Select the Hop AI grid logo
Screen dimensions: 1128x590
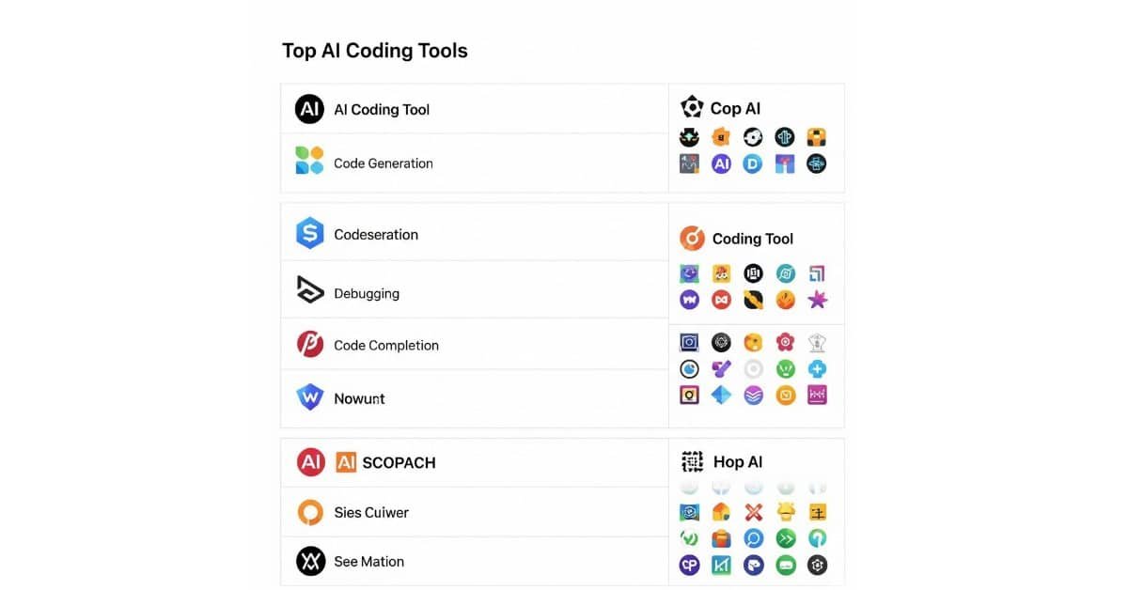pyautogui.click(x=692, y=461)
